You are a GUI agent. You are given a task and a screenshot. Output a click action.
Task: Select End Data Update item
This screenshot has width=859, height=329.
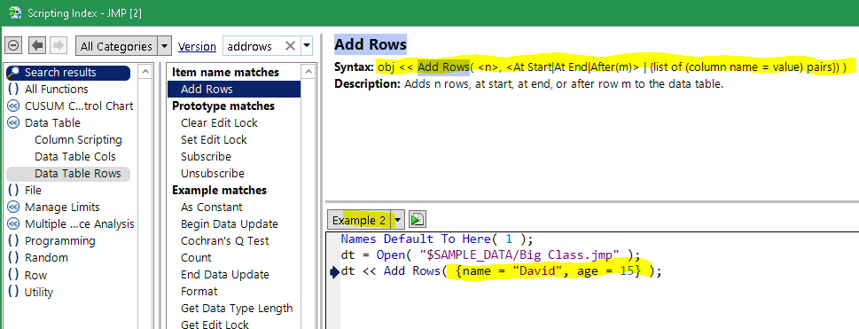point(225,275)
